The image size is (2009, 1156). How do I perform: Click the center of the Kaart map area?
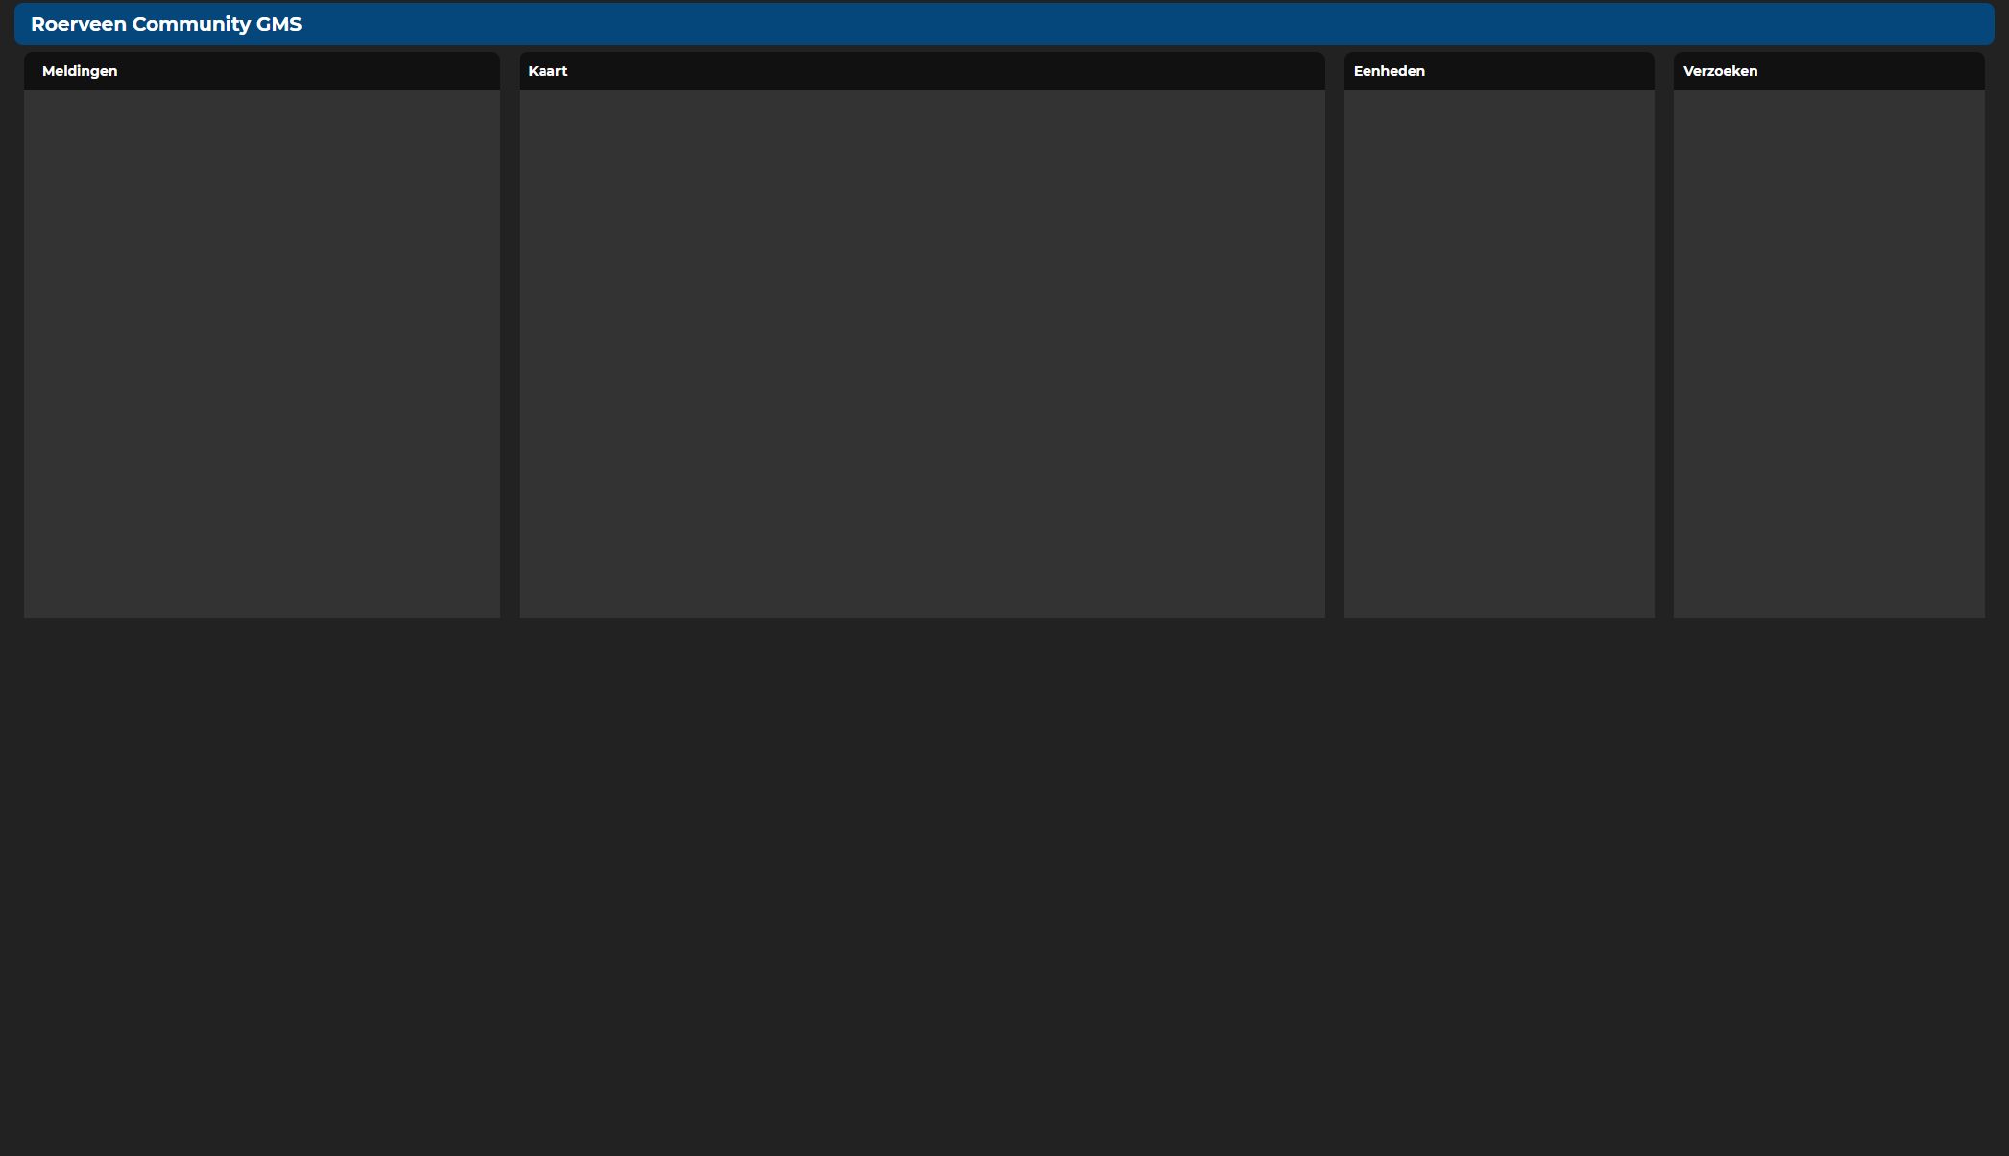(922, 353)
